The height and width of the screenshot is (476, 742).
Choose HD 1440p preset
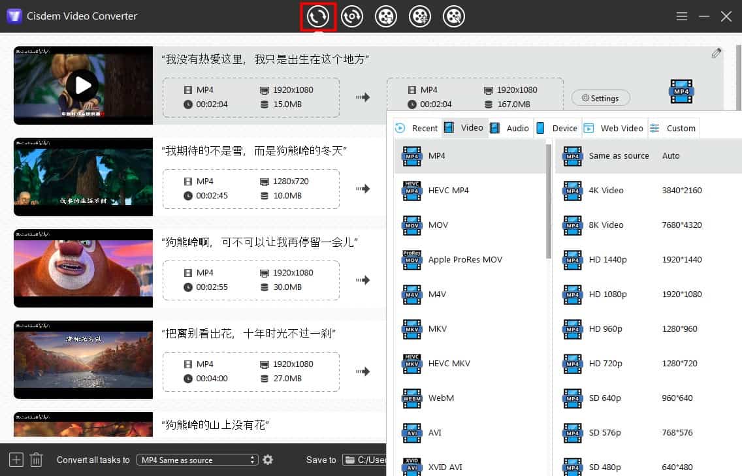click(x=649, y=260)
